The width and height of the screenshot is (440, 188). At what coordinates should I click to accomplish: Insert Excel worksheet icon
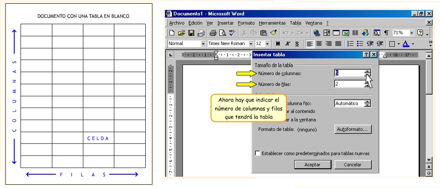point(346,33)
